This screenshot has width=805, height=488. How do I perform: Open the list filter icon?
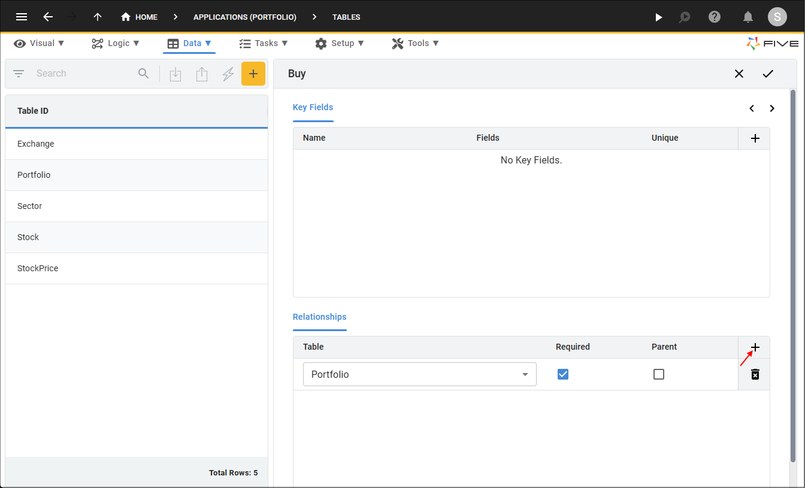pos(19,74)
